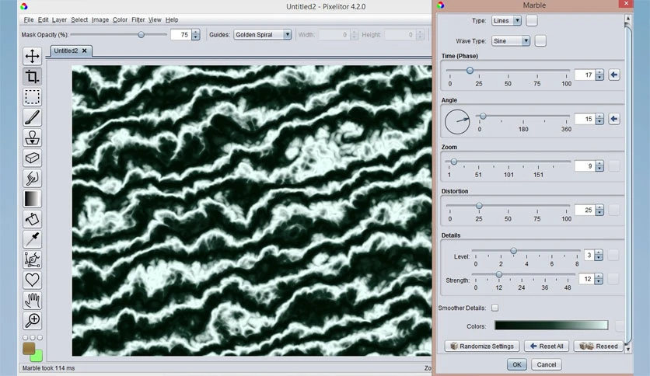Image resolution: width=650 pixels, height=376 pixels.
Task: Select the Gradient tool
Action: 32,198
